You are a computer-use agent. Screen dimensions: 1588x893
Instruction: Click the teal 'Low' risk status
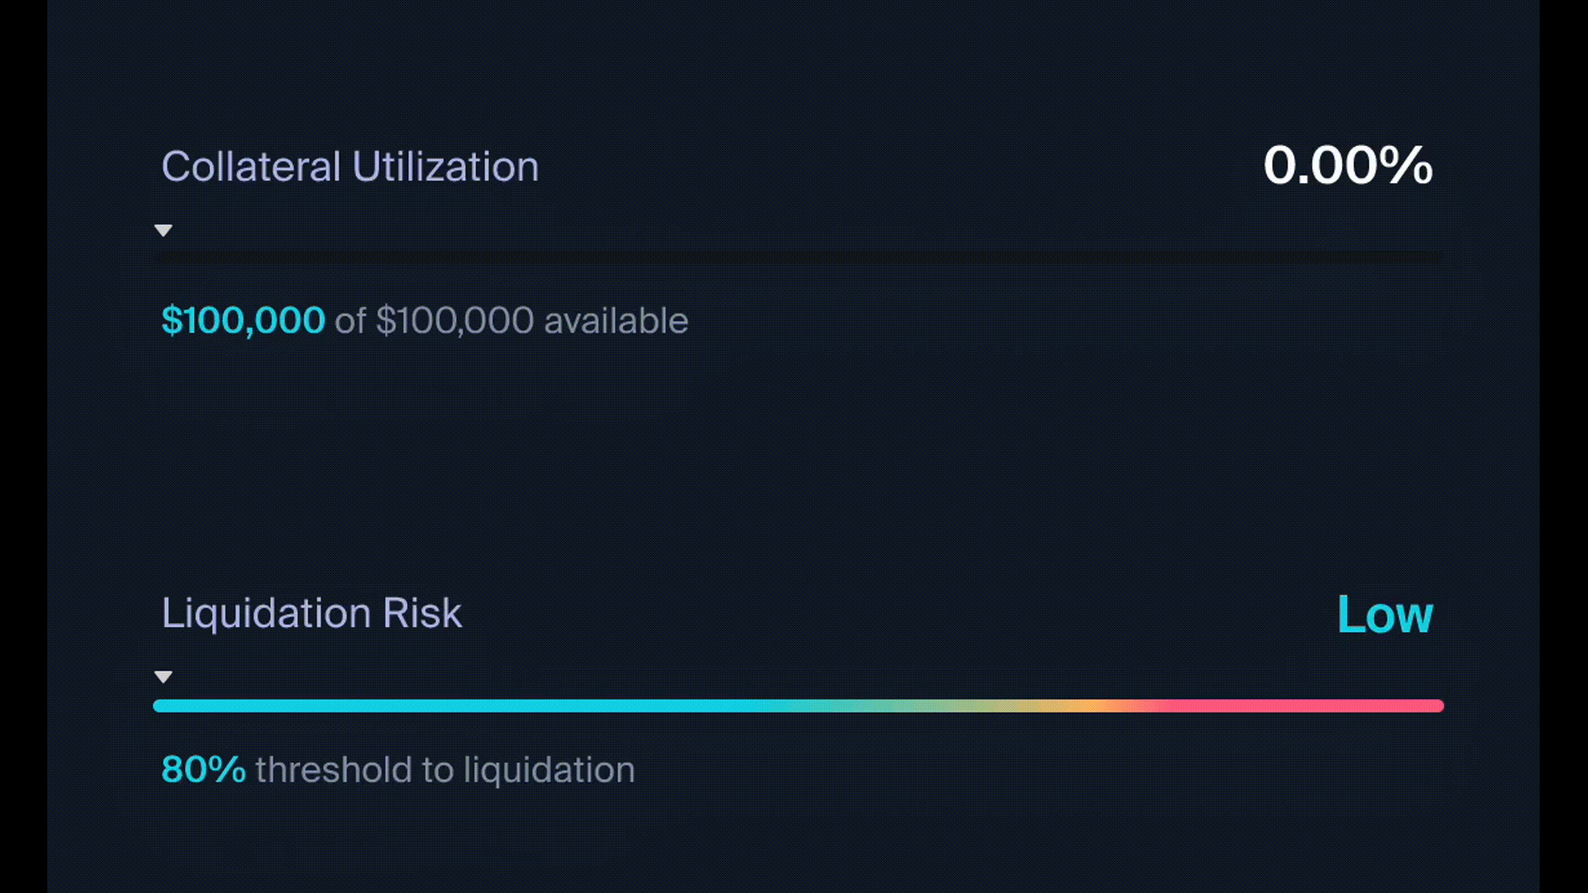(1385, 614)
